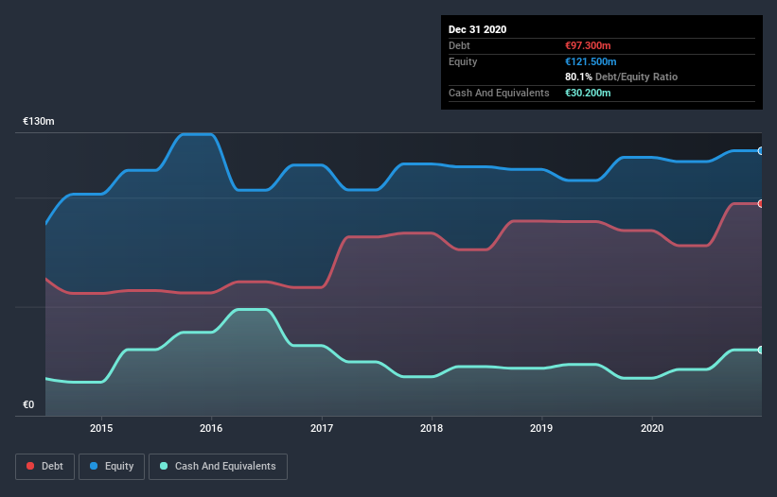Click the Debt row label in tooltip
Screen dimensions: 777x497
point(459,45)
